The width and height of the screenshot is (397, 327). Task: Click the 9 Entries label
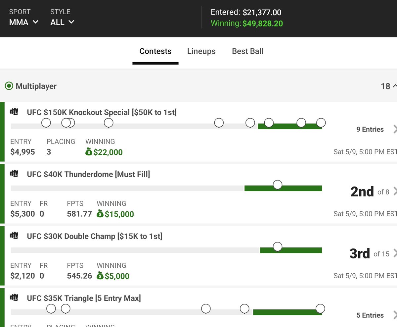[x=370, y=130]
